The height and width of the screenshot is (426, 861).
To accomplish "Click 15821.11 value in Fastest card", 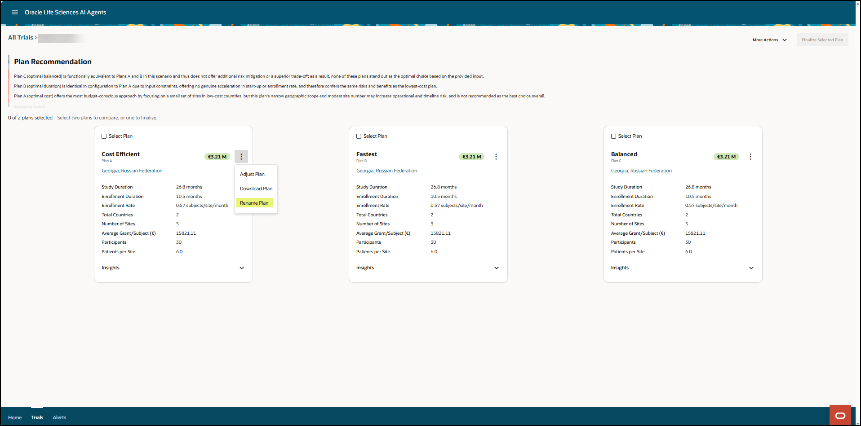I will (441, 233).
